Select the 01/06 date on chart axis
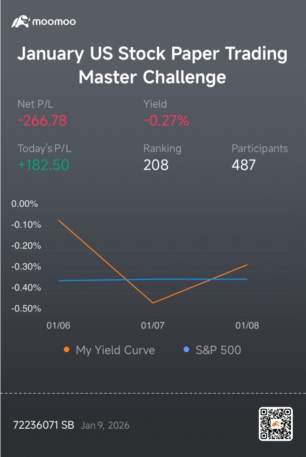Viewport: 306px width, 457px height. coord(58,325)
